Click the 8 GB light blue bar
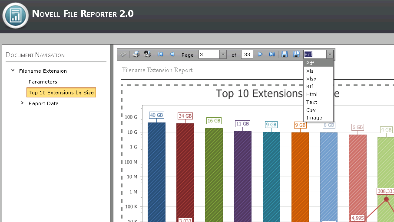 click(x=329, y=177)
